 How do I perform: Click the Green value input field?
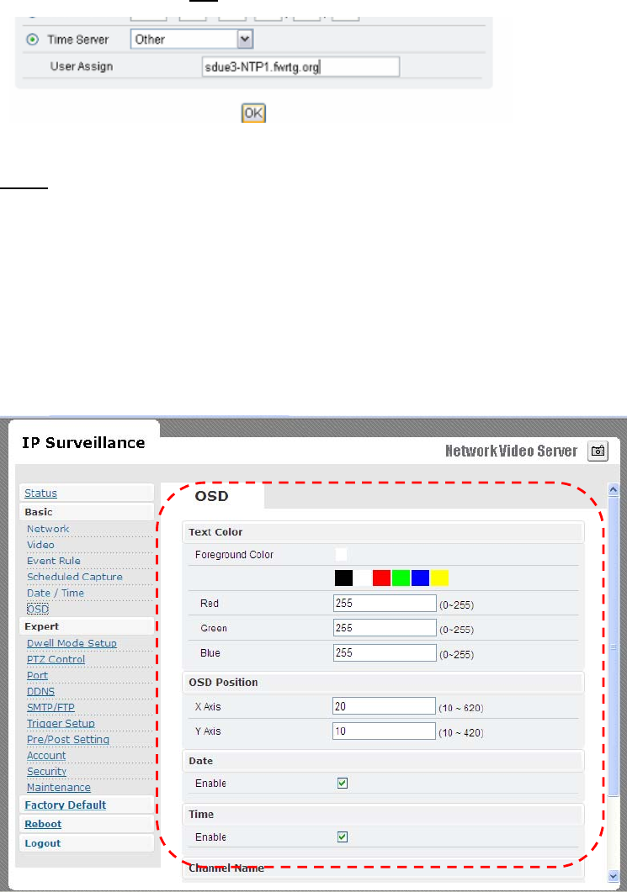tap(385, 628)
